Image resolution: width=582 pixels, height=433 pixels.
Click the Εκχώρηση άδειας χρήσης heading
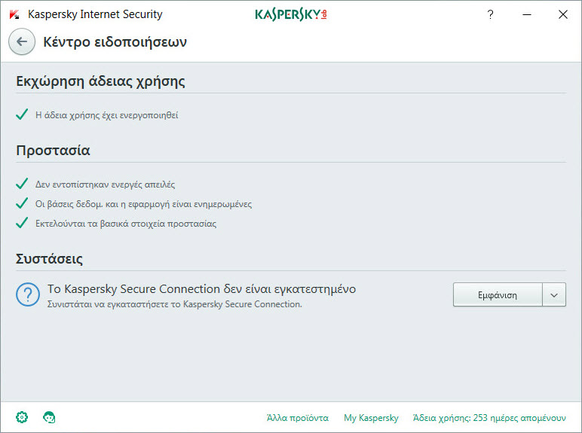pos(100,81)
